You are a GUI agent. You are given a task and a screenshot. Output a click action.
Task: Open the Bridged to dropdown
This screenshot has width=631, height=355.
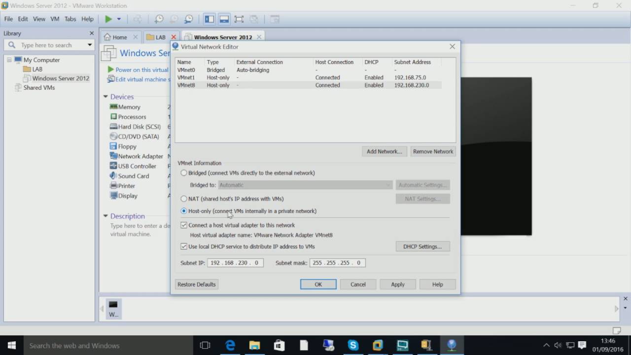pyautogui.click(x=305, y=185)
